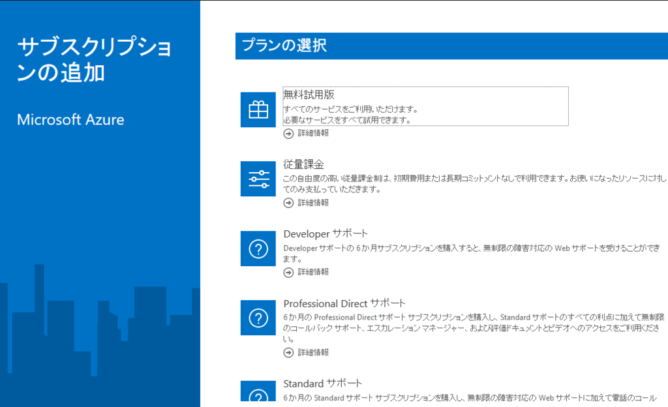The image size is (668, 407).
Task: Click the サブスクリプションの追加 heading
Action: pos(95,59)
